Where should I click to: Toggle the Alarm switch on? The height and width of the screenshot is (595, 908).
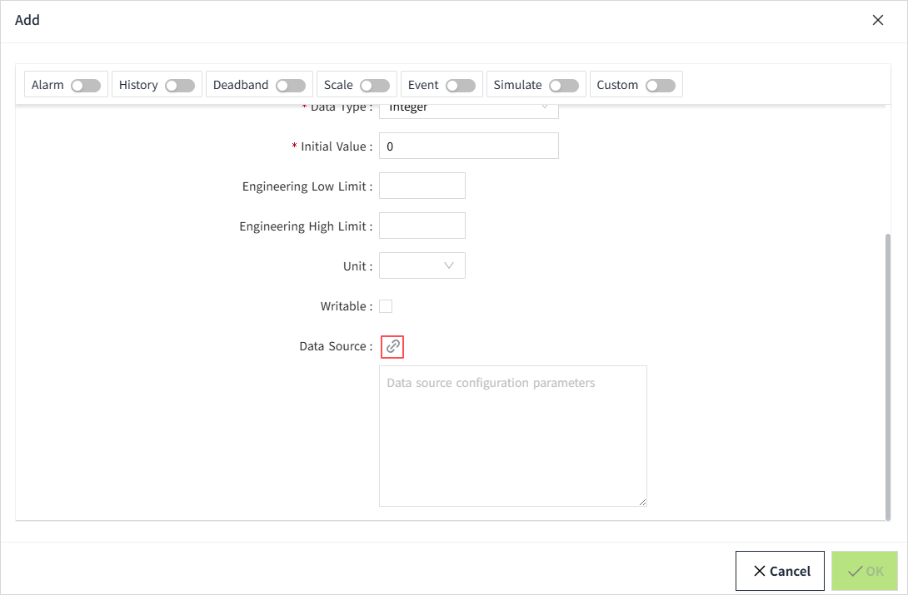point(86,86)
